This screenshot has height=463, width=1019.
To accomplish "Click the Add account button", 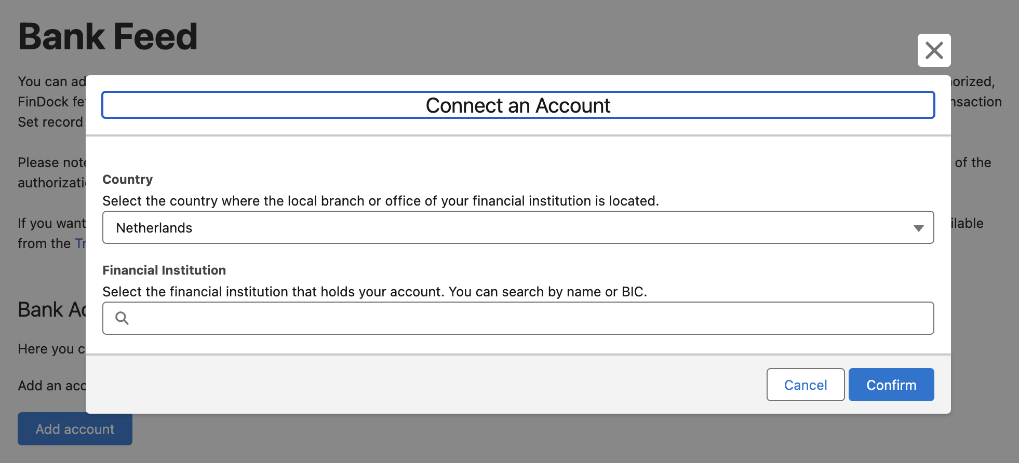I will pyautogui.click(x=75, y=429).
